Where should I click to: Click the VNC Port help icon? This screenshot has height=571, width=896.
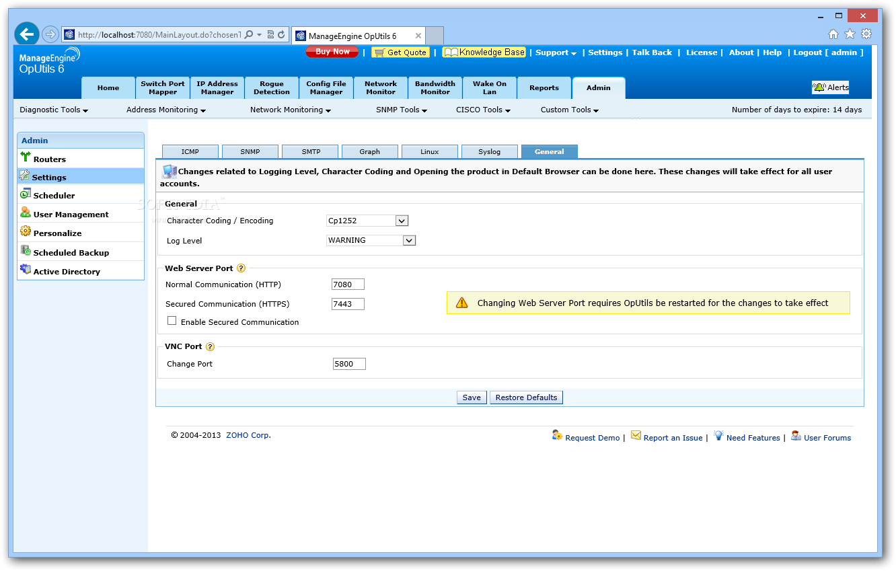(x=210, y=347)
